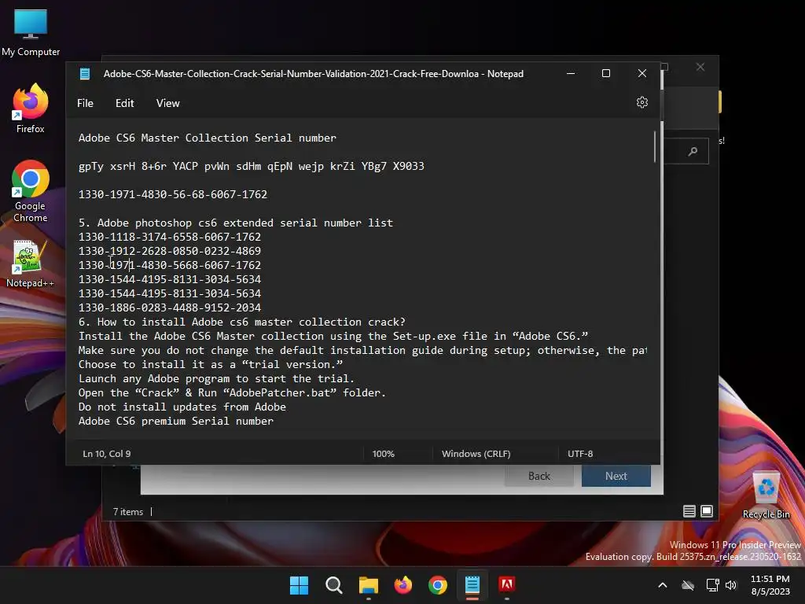Click the cloud sync tray icon

688,585
